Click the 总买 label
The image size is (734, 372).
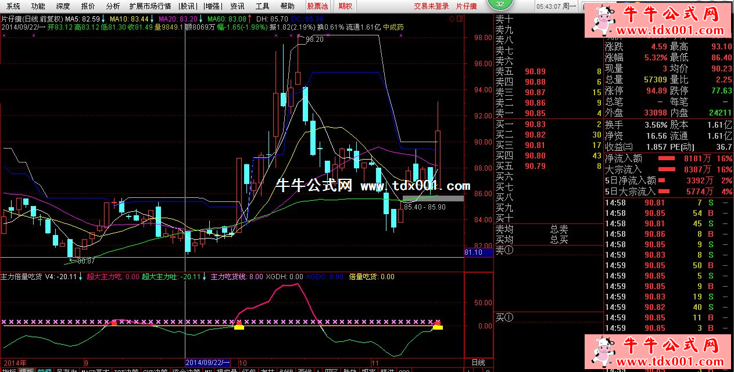click(x=559, y=239)
